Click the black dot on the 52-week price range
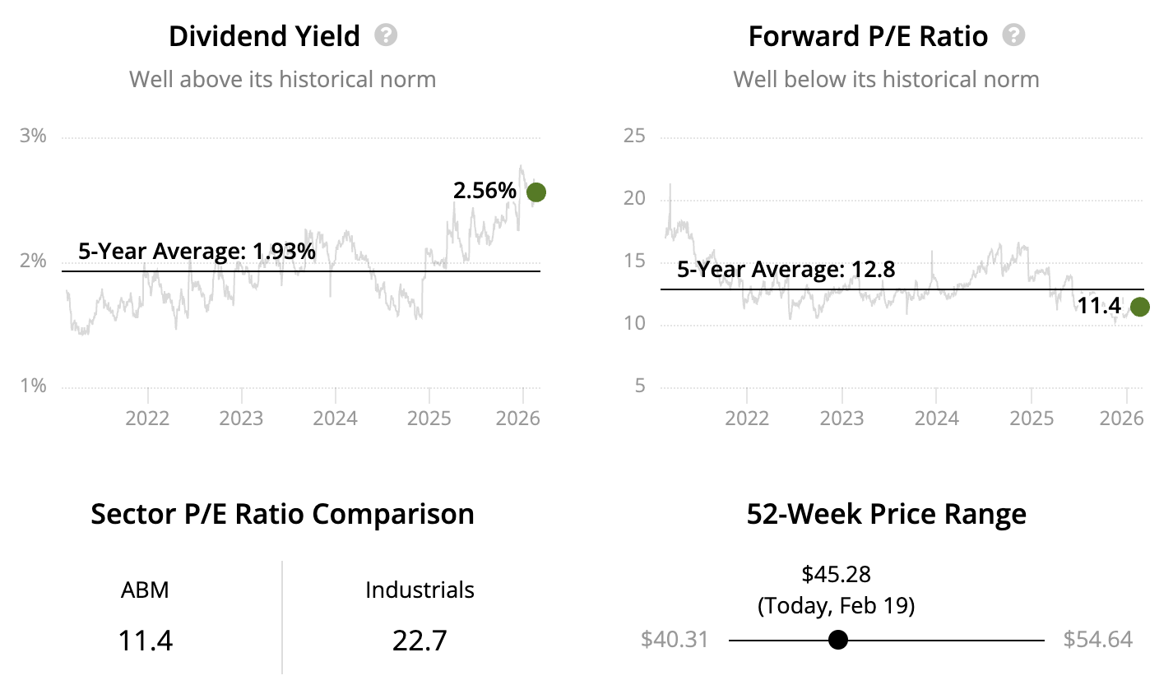Image resolution: width=1173 pixels, height=694 pixels. 837,640
